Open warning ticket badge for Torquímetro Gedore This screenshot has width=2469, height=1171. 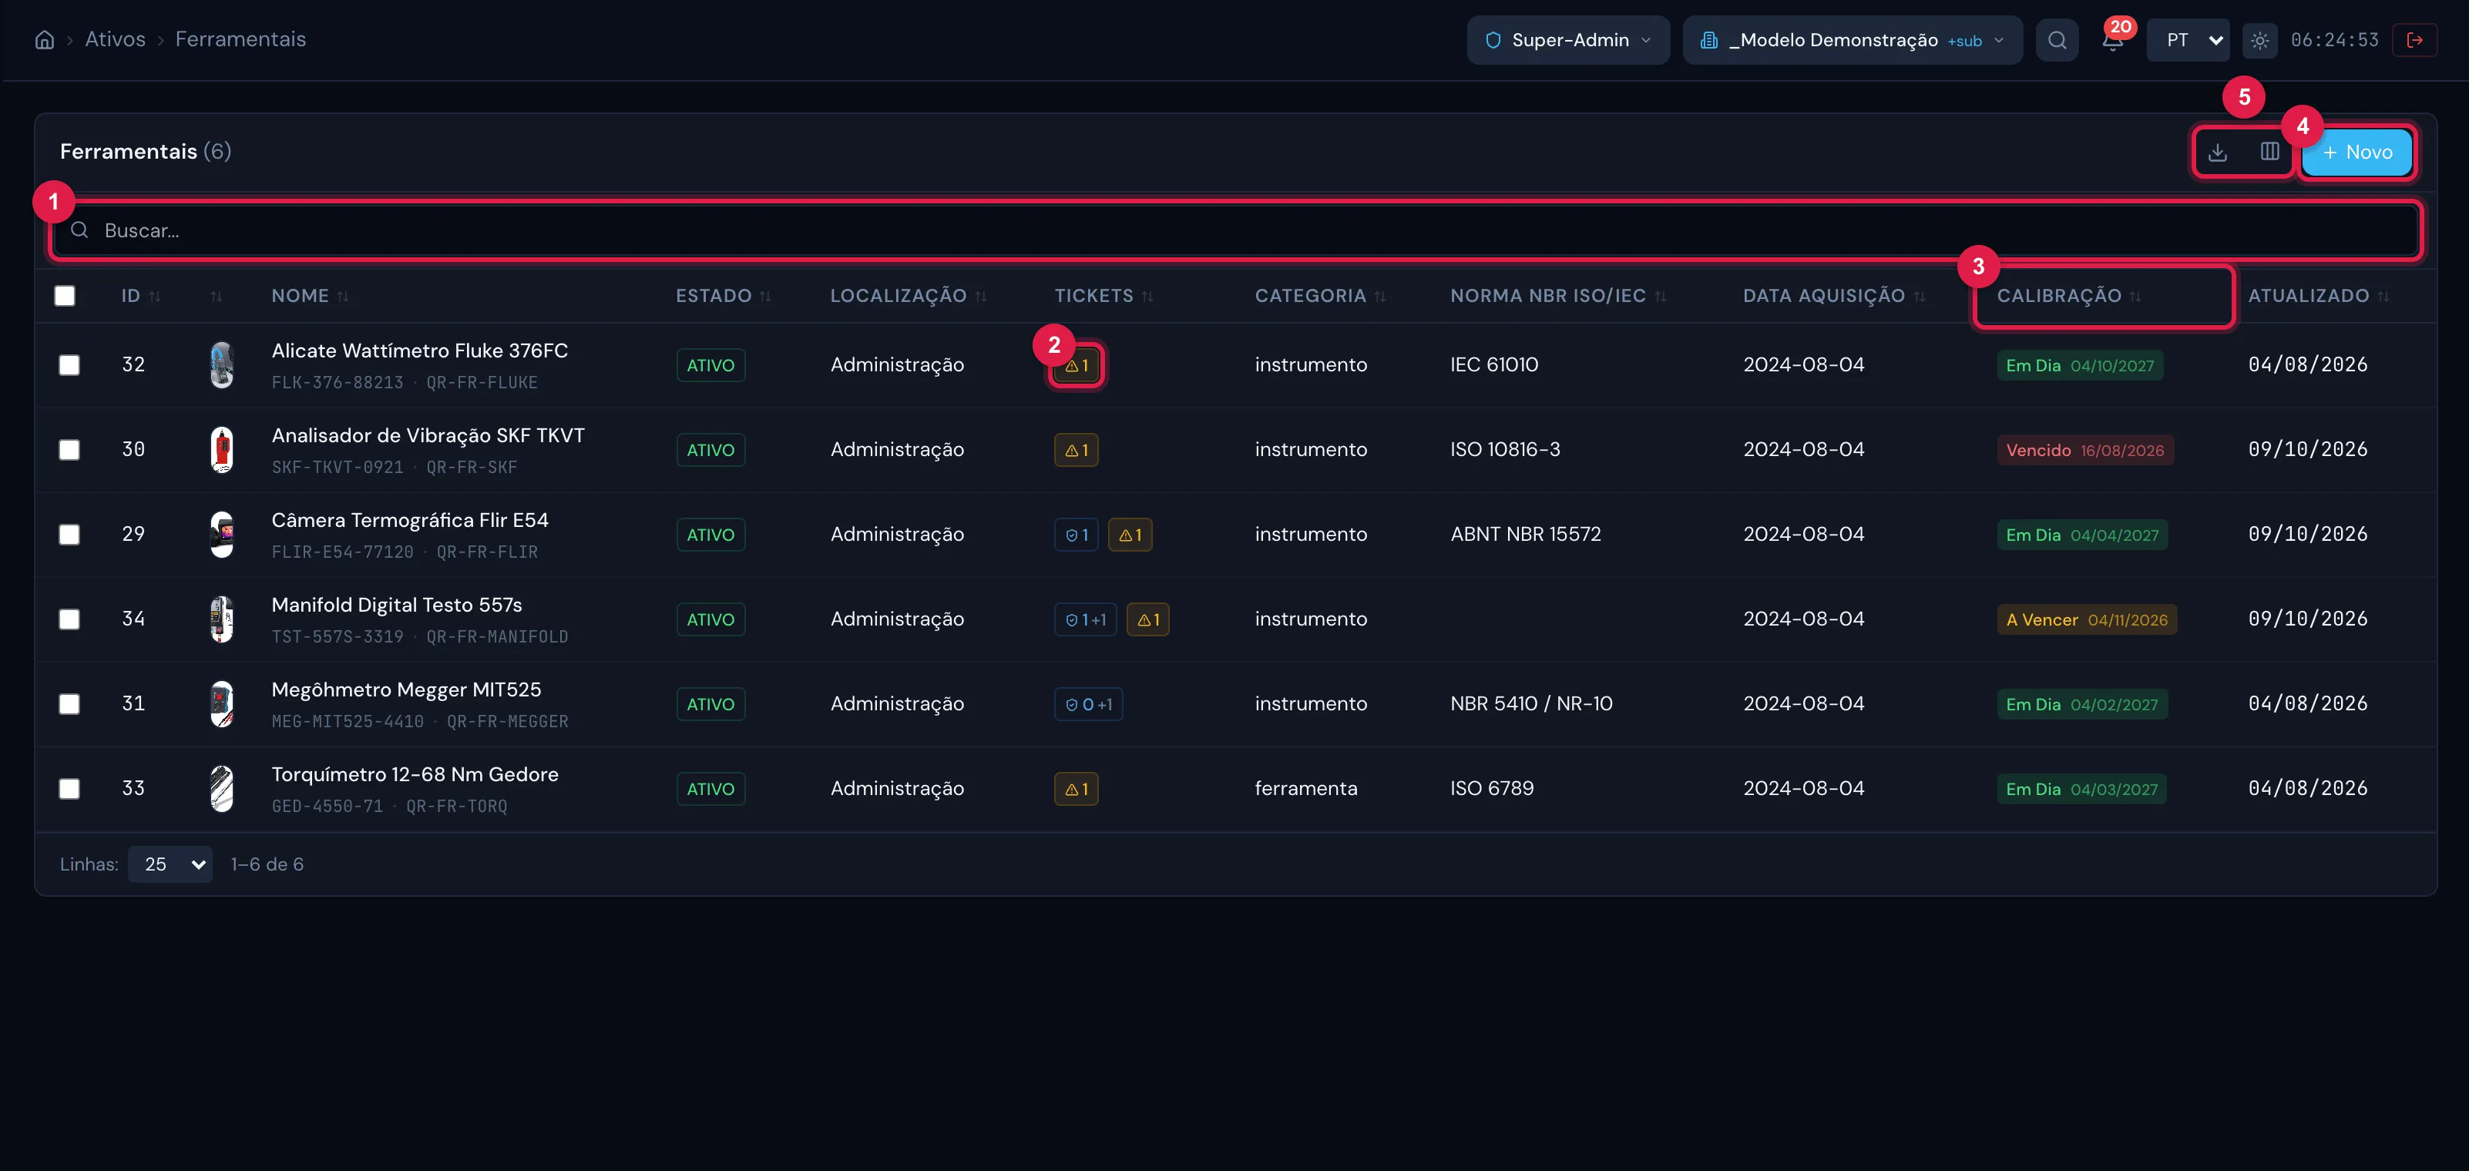pos(1077,790)
